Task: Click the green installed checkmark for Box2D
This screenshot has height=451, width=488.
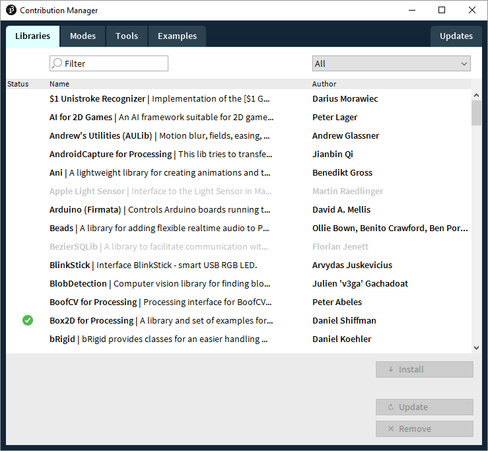Action: 28,320
